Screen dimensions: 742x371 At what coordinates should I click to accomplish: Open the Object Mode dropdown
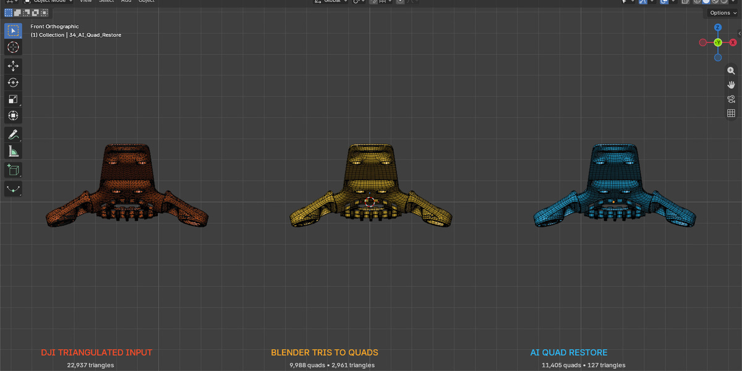[x=49, y=2]
